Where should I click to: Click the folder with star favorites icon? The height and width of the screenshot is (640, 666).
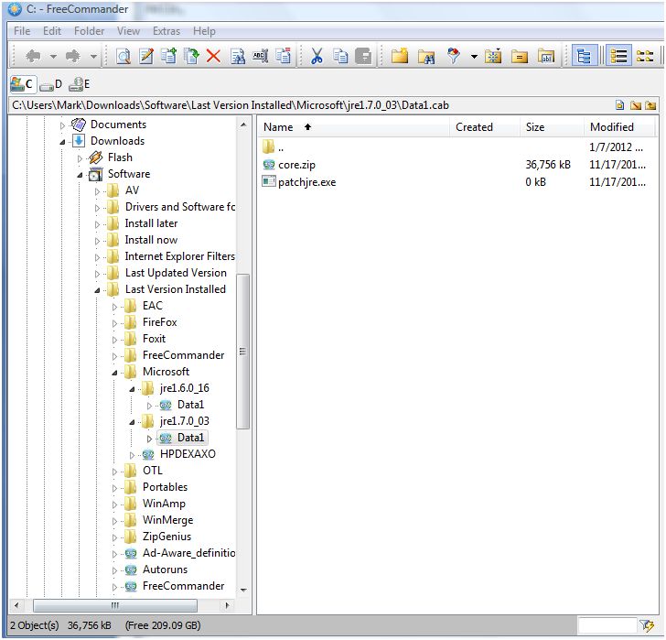[x=493, y=56]
